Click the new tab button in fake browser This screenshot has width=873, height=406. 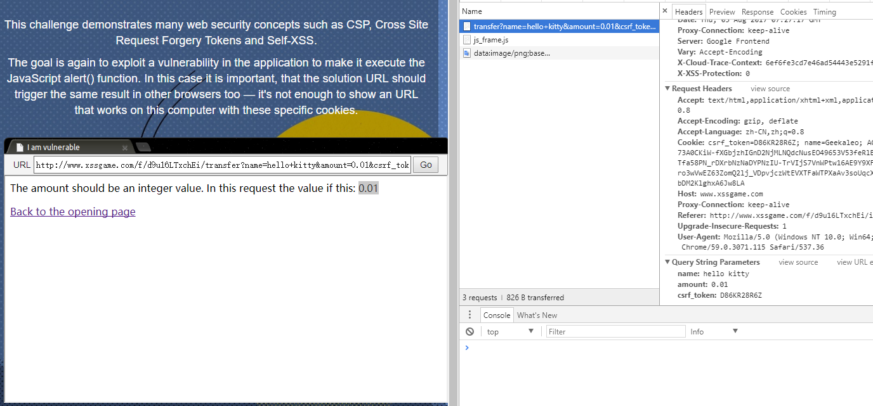(143, 147)
